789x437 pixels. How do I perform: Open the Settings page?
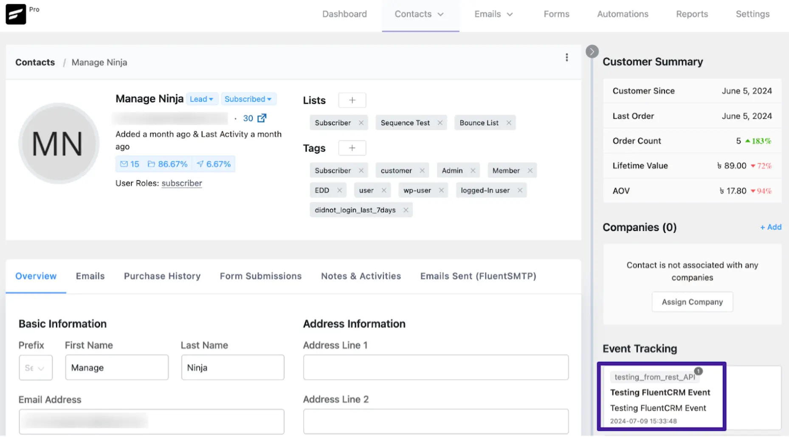coord(752,14)
